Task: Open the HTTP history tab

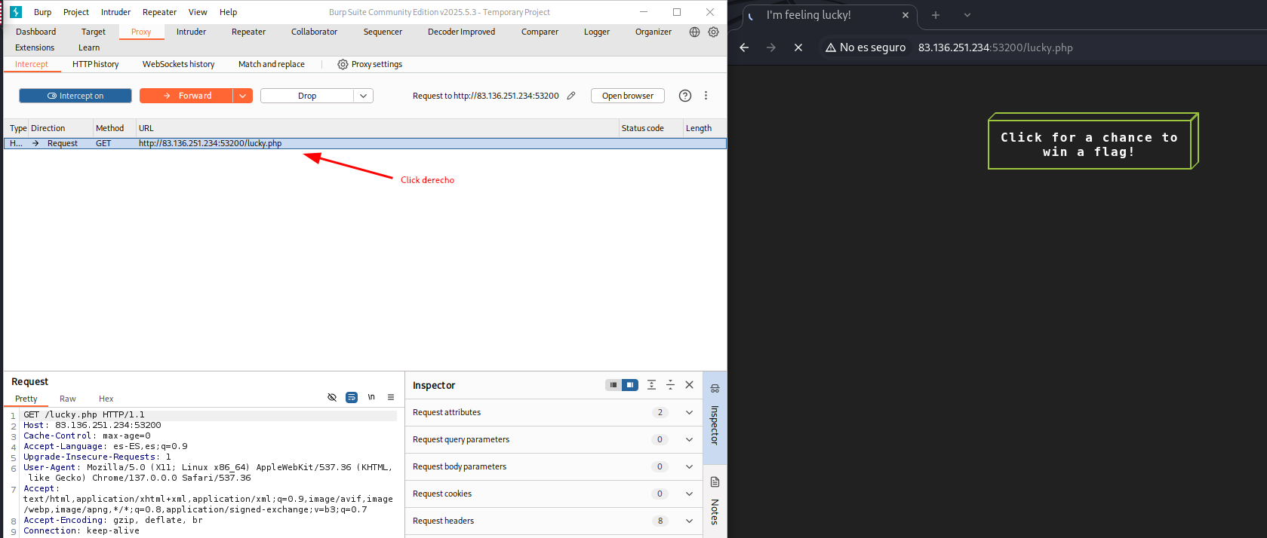Action: point(96,64)
